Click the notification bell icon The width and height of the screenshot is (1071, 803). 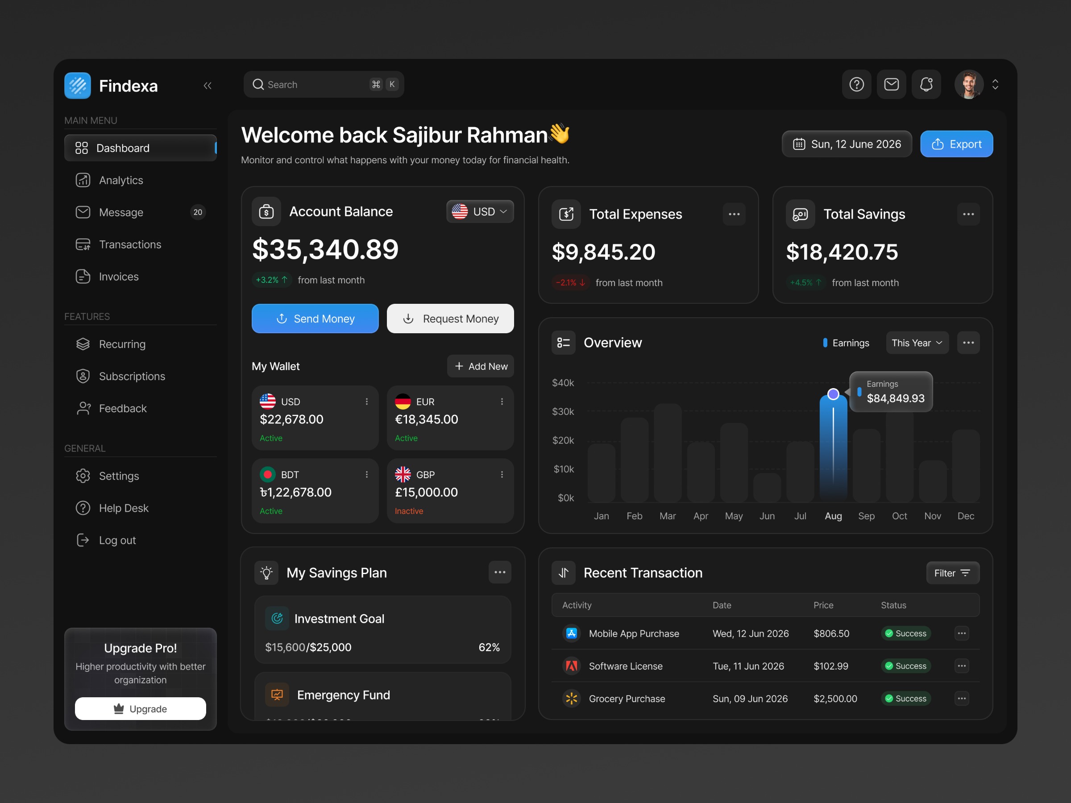click(926, 85)
